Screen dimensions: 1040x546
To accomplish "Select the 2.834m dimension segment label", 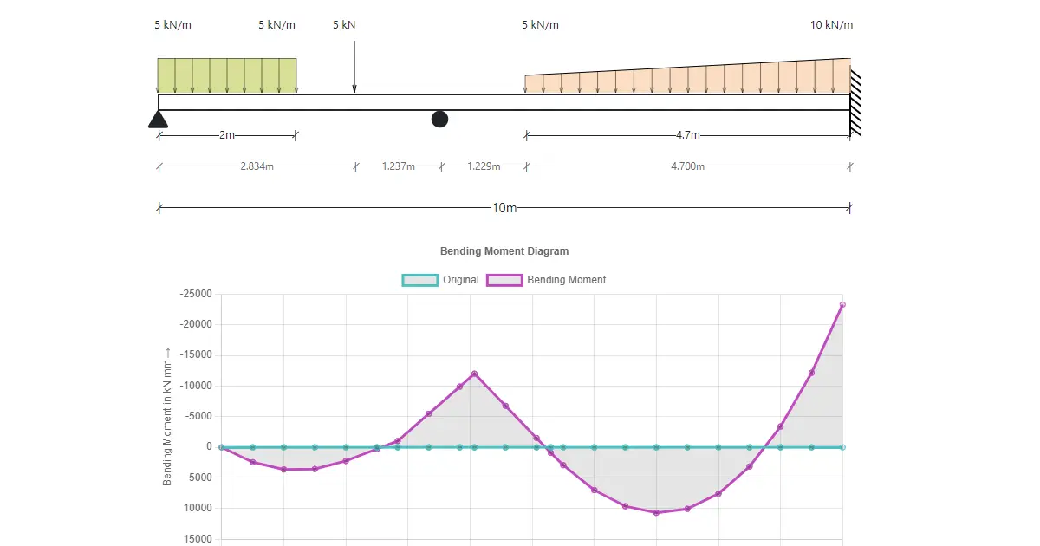I will pyautogui.click(x=257, y=166).
